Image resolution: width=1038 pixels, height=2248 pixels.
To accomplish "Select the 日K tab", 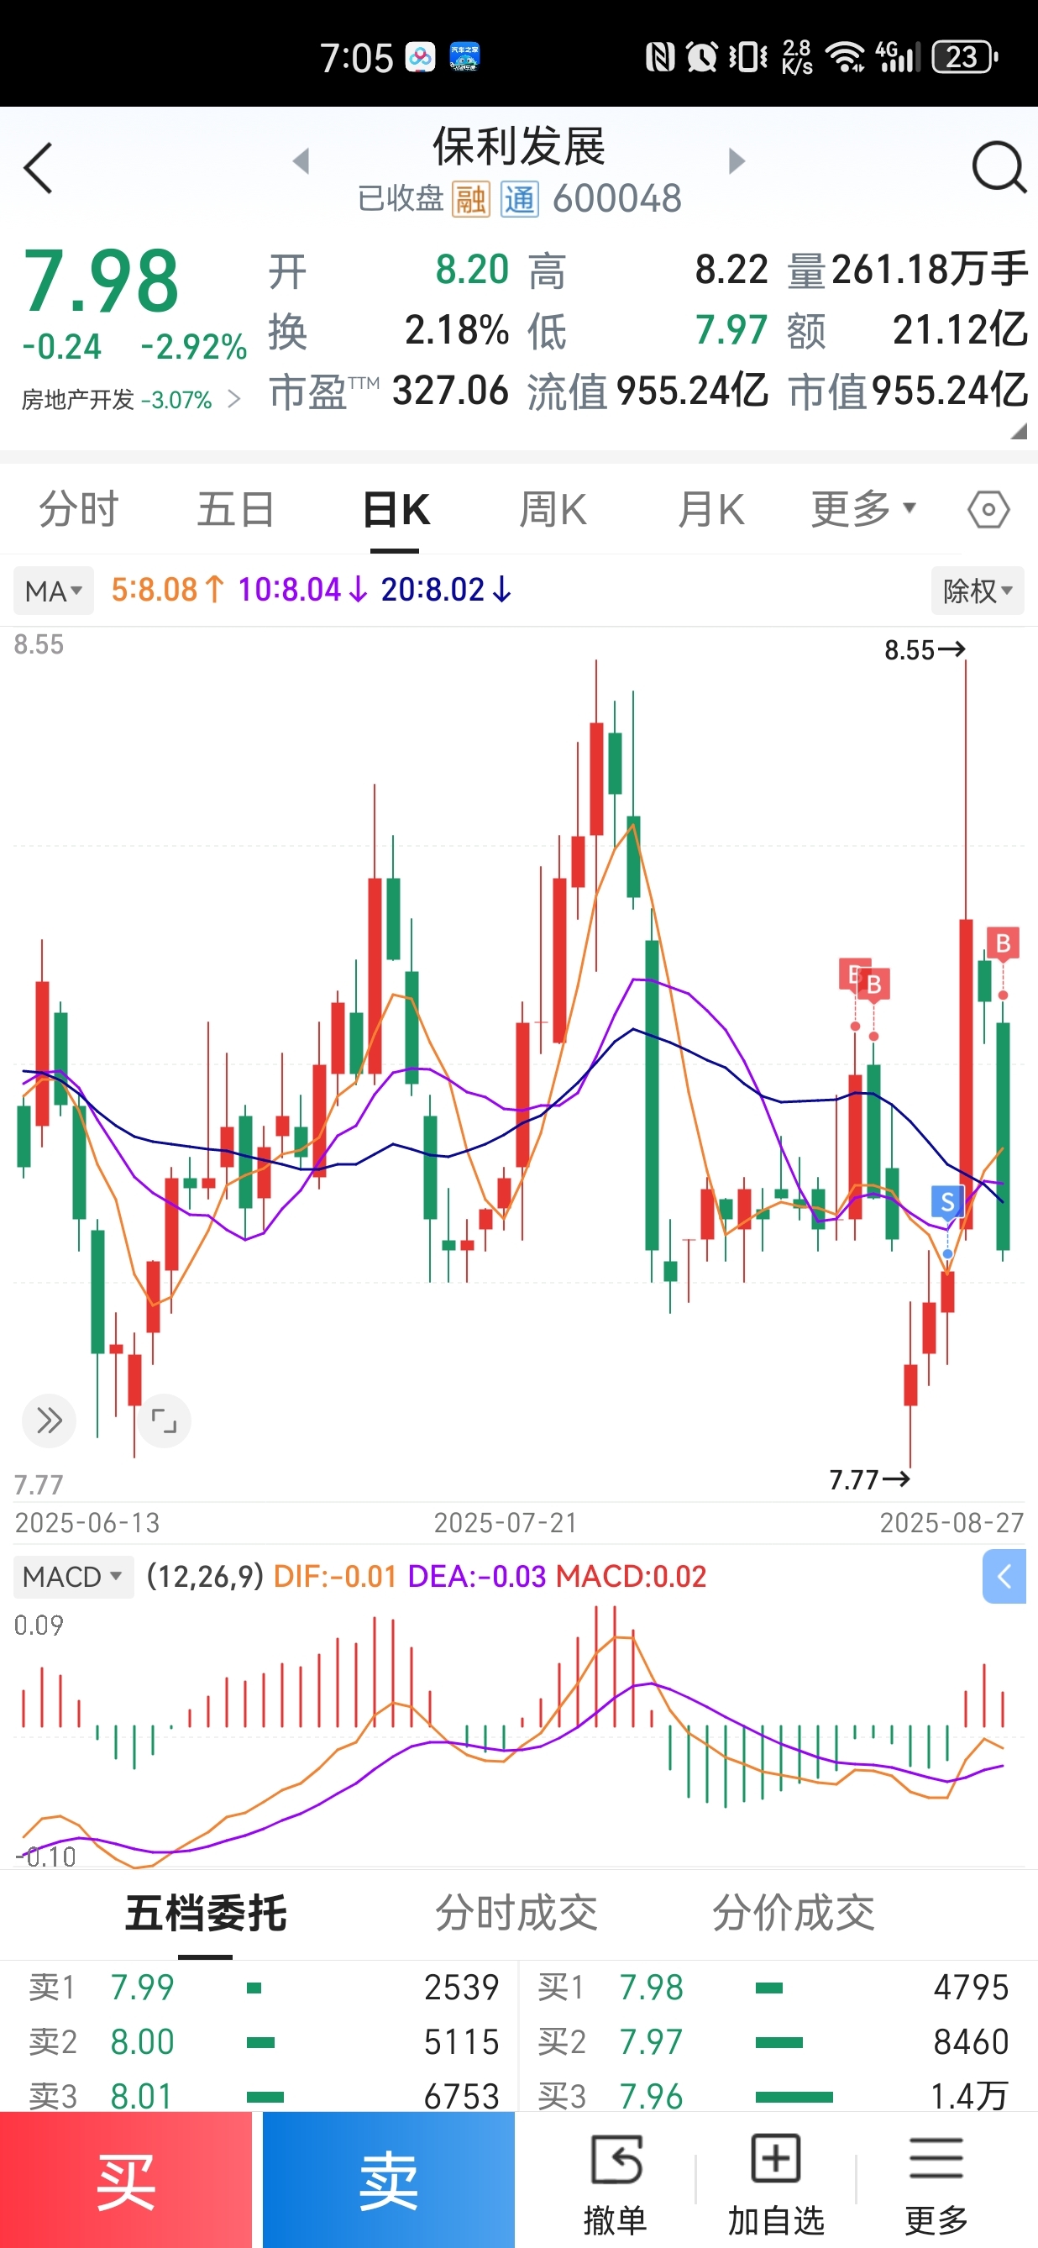I will coord(396,509).
